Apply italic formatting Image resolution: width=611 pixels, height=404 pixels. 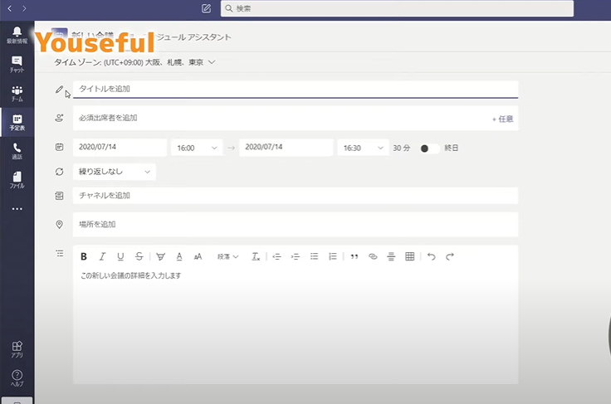(x=102, y=256)
